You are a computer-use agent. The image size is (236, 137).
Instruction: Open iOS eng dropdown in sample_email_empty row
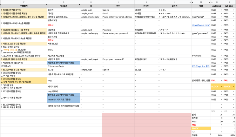pyautogui.click(x=233, y=17)
